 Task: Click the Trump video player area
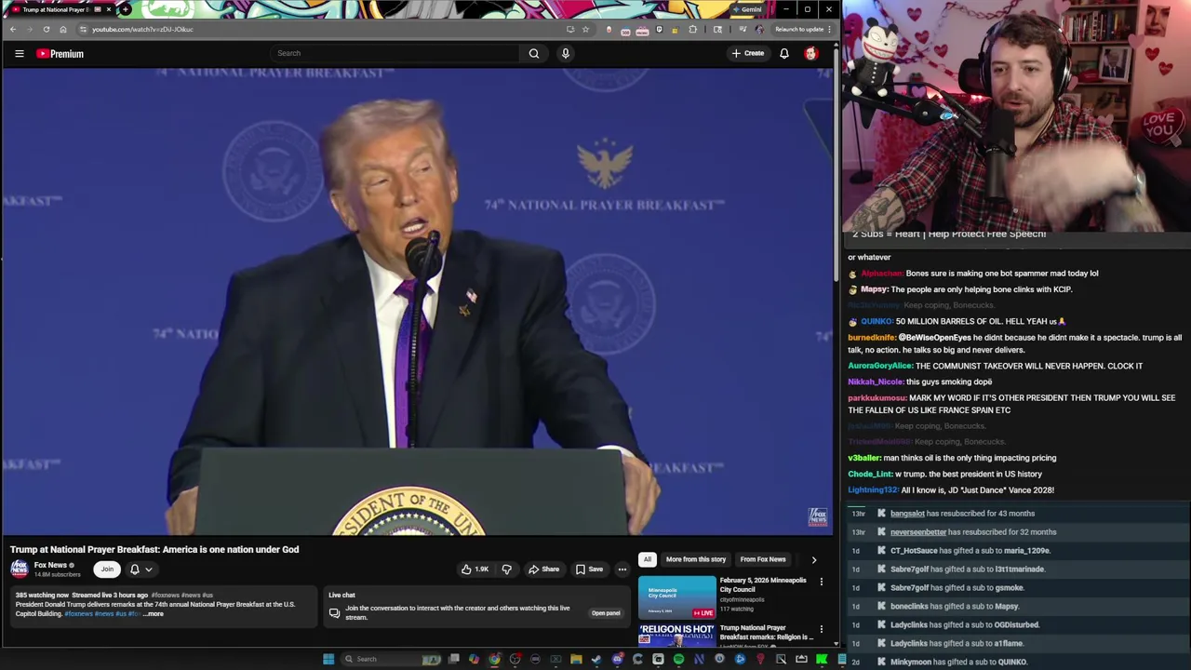[x=417, y=302]
